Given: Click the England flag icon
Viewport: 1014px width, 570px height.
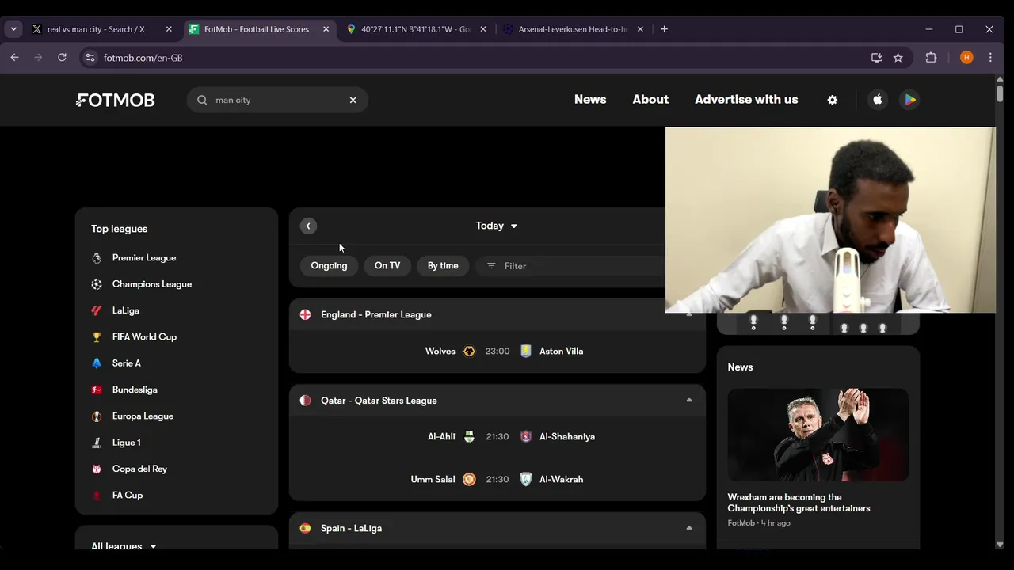Looking at the screenshot, I should click(305, 314).
